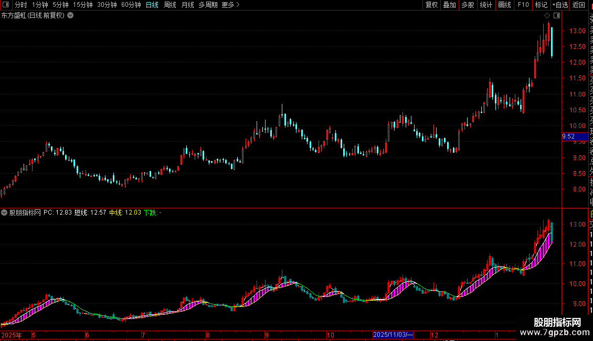Switch to 分时 intraday view
The image size is (593, 341).
[21, 5]
